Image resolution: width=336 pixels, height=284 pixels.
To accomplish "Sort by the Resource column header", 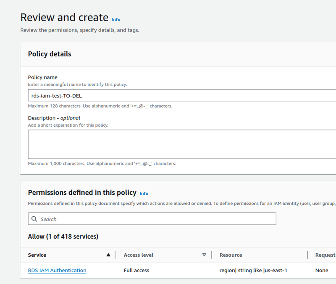I will (x=231, y=255).
